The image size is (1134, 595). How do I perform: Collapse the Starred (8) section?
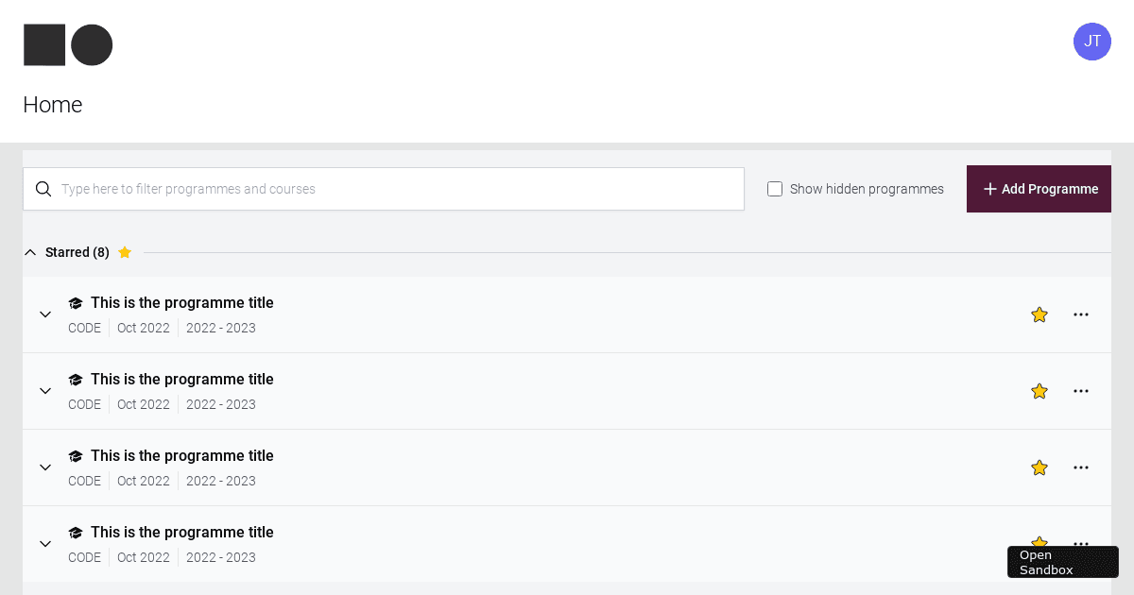[x=30, y=252]
